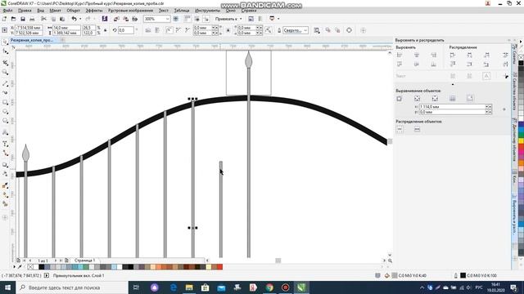Pick the black swatch in bottom palette
Screen dimensions: 524x294
[x=42, y=267]
